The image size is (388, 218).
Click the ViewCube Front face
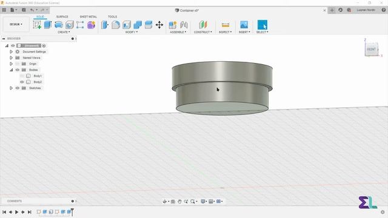pos(371,50)
